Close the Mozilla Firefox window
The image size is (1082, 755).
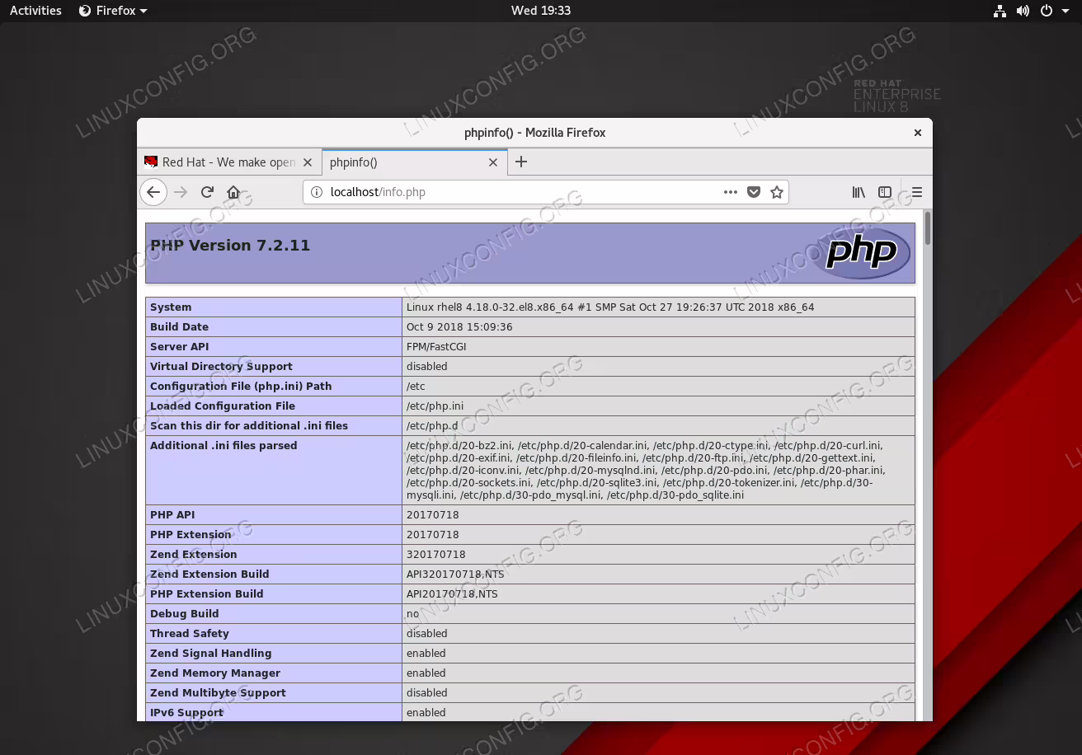917,132
